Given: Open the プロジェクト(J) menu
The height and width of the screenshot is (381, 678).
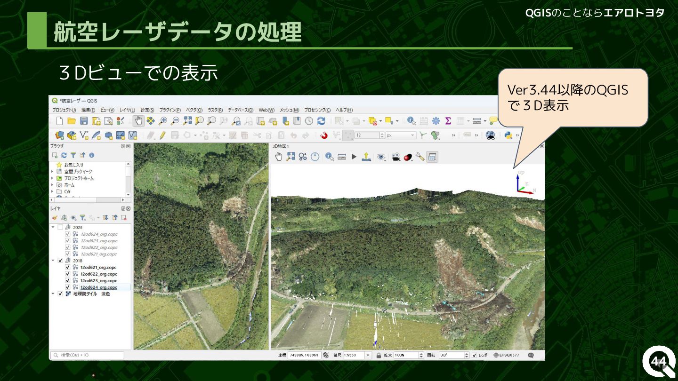Looking at the screenshot, I should 64,110.
